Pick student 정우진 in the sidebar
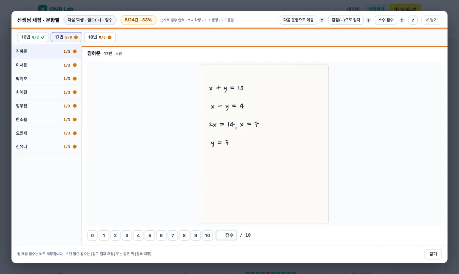459x274 pixels. [x=47, y=106]
